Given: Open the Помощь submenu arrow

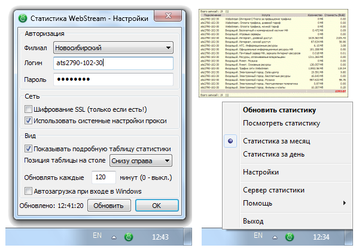Looking at the screenshot, I should point(345,203).
